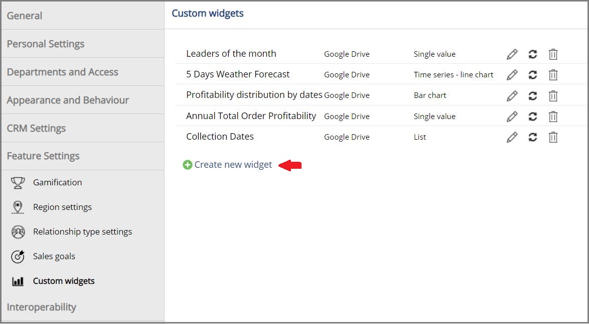Viewport: 589px width, 324px height.
Task: Expand the CRM Settings section
Action: (x=83, y=128)
